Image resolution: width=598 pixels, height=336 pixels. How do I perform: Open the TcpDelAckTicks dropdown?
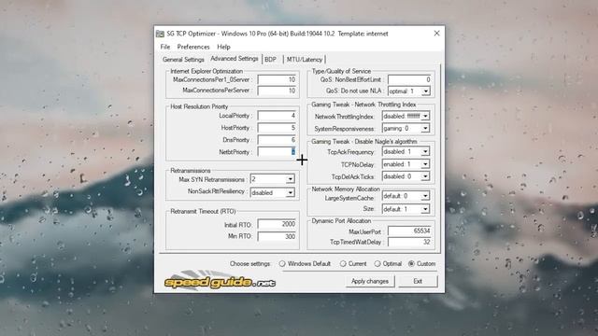[x=425, y=176]
